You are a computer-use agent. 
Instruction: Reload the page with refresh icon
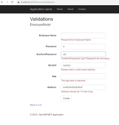[x=12, y=2]
